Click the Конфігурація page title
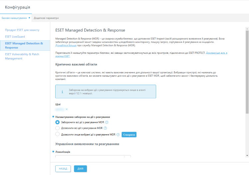The width and height of the screenshot is (249, 175). pos(17,7)
